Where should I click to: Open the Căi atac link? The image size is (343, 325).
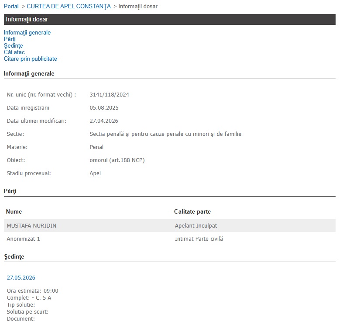coord(14,52)
